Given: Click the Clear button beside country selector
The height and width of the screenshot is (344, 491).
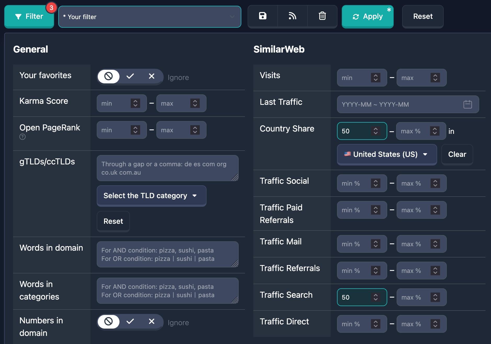Looking at the screenshot, I should click(x=457, y=154).
